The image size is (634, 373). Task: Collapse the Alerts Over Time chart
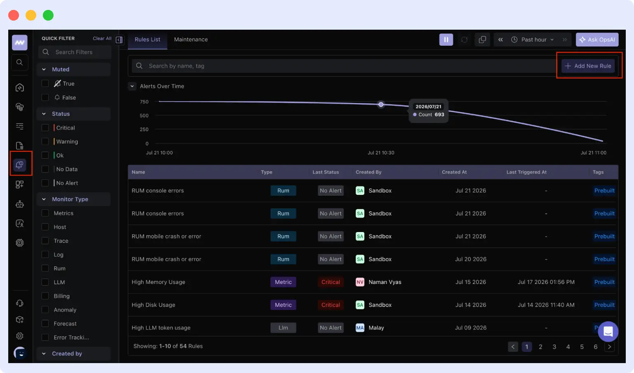point(132,86)
